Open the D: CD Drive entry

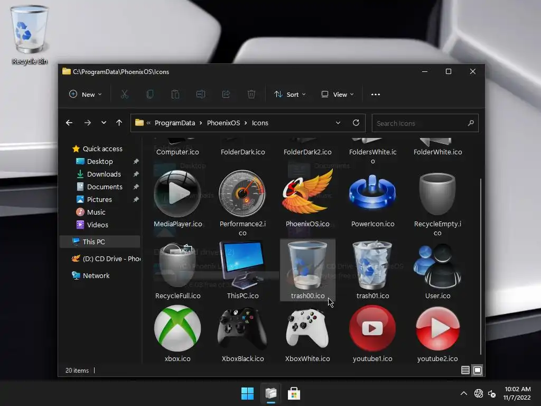[106, 259]
